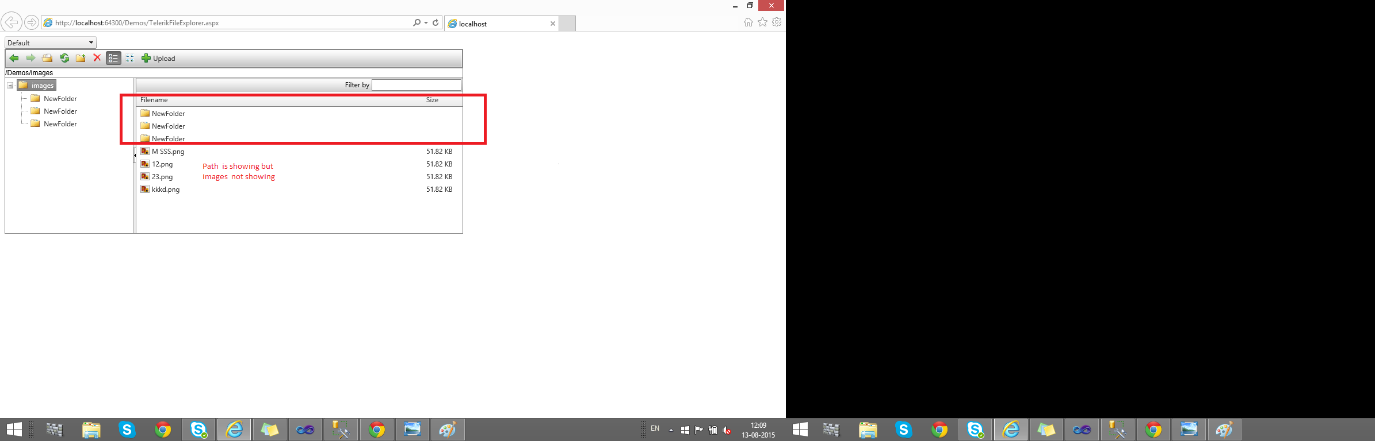The image size is (1375, 441).
Task: Click the Filter by input box
Action: 417,85
